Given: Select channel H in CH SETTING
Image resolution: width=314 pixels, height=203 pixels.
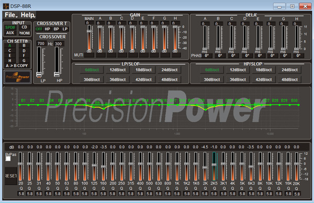Looking at the screenshot, I should [9, 61].
